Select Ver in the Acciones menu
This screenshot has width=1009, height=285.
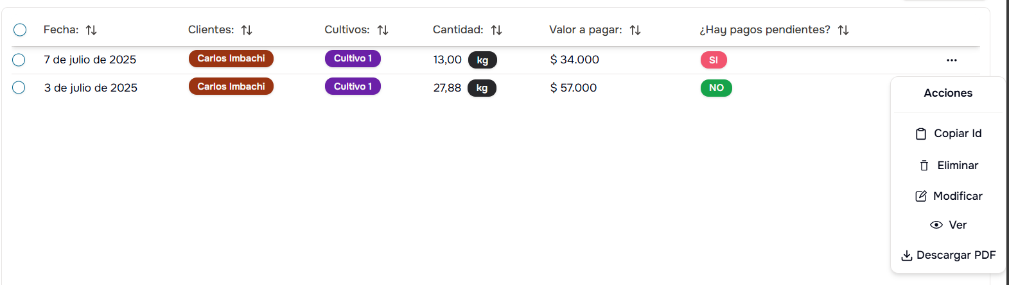949,225
